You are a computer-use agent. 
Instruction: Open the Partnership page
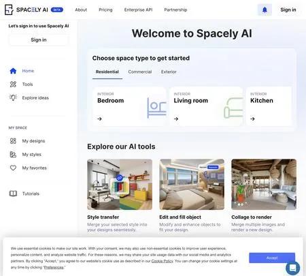175,10
